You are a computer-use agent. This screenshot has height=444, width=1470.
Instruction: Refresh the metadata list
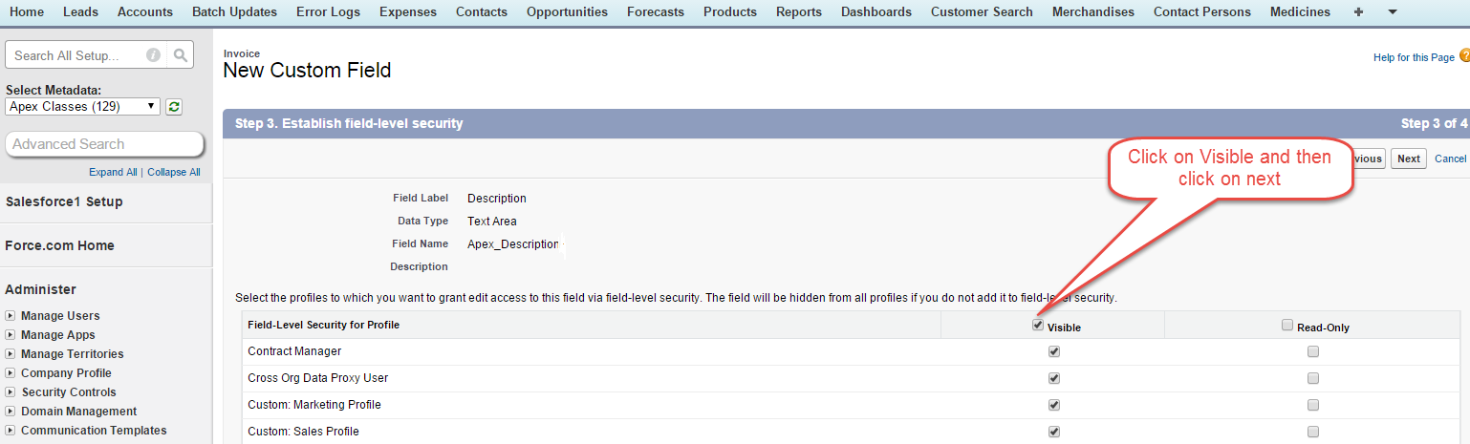click(174, 107)
